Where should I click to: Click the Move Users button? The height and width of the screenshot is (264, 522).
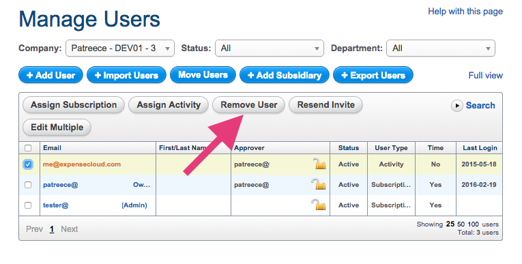203,75
